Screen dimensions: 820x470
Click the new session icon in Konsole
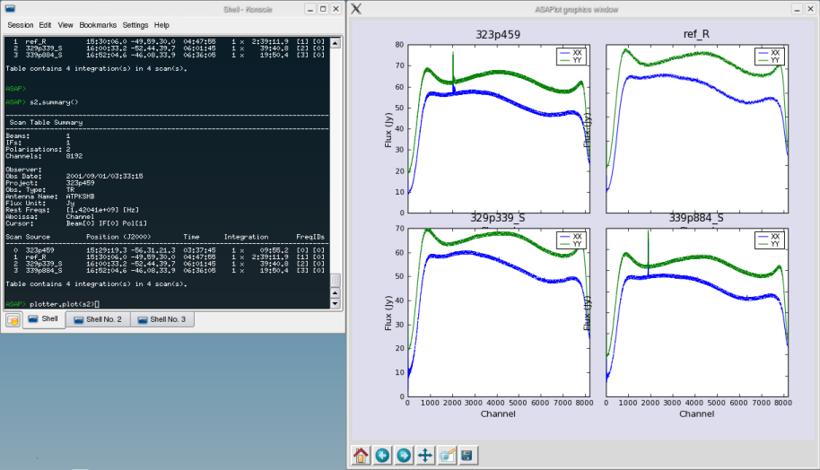pyautogui.click(x=13, y=319)
